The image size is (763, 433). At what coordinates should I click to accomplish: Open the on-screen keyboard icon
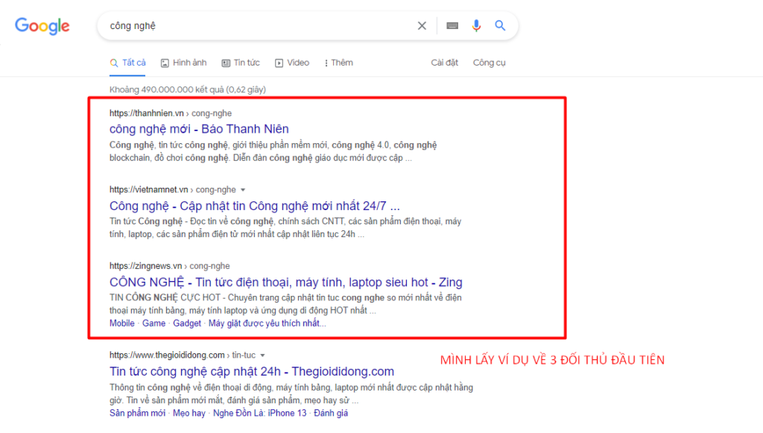pyautogui.click(x=452, y=26)
